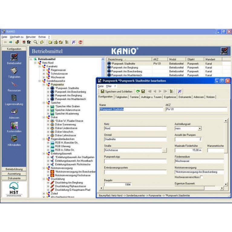Viewport: 232px width, 232px height.
Task: Sort by the Bezeichnung column header
Action: [129, 59]
